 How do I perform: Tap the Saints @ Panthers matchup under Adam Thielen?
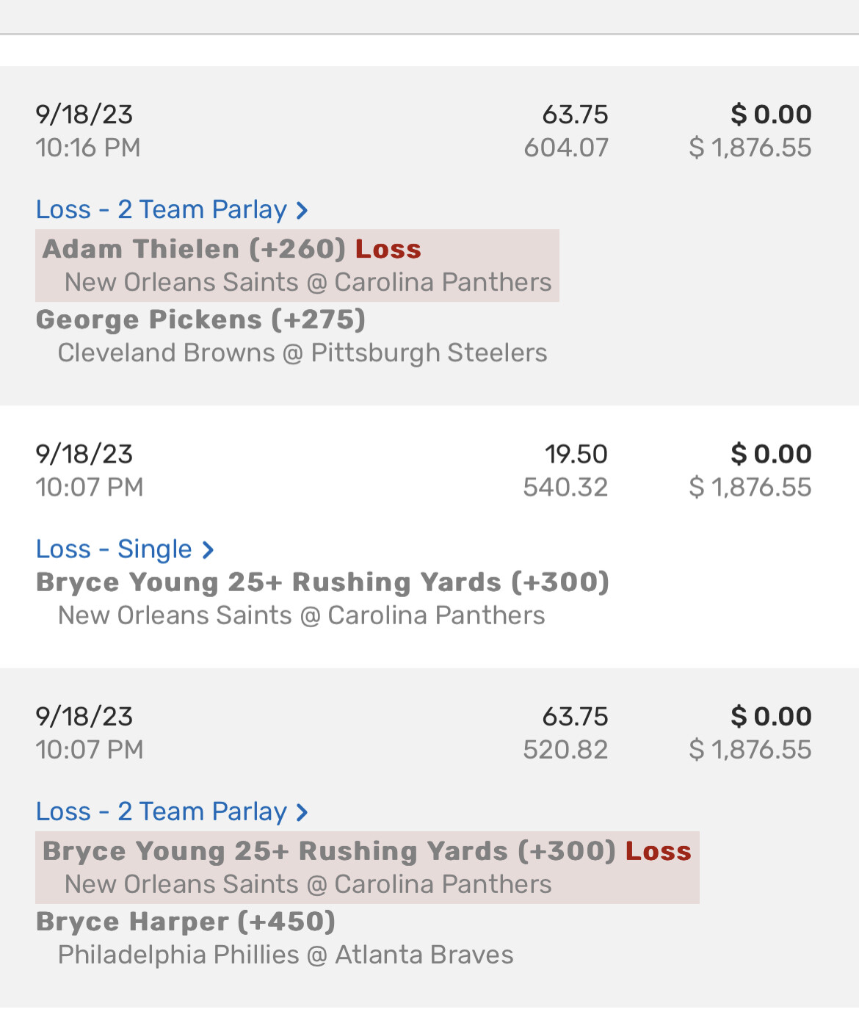click(x=308, y=283)
